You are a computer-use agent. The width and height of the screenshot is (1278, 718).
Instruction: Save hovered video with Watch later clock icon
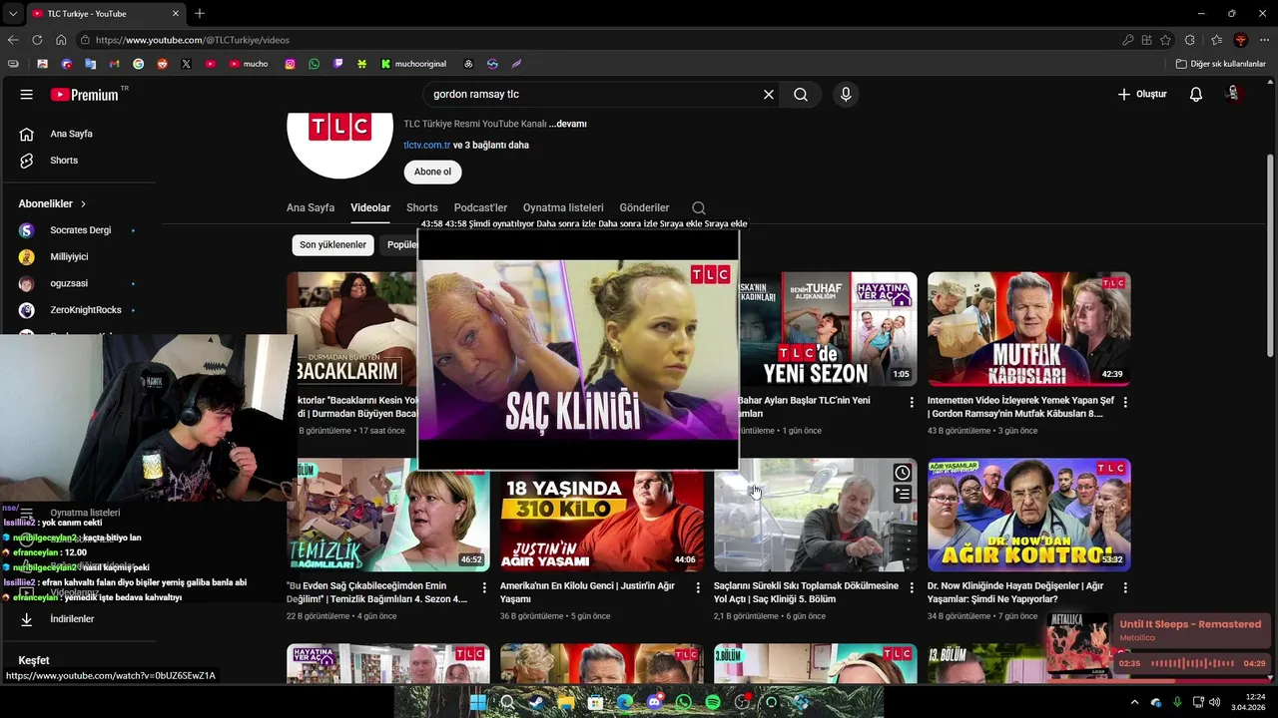[902, 473]
